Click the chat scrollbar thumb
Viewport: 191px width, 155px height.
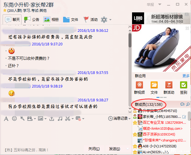coord(130,40)
